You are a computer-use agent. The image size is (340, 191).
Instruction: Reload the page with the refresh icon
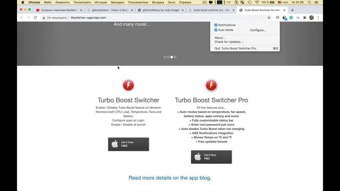(x=36, y=18)
